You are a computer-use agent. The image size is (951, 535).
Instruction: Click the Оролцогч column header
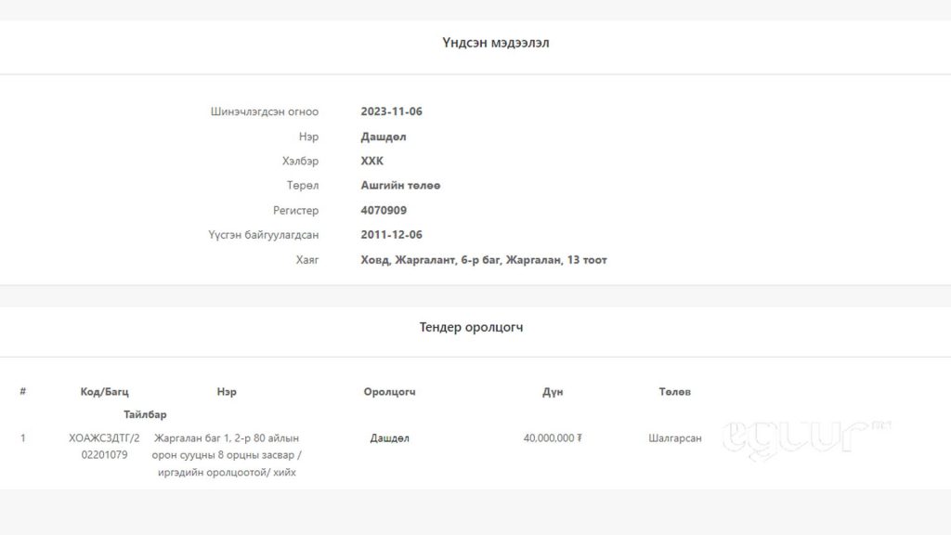pos(389,392)
